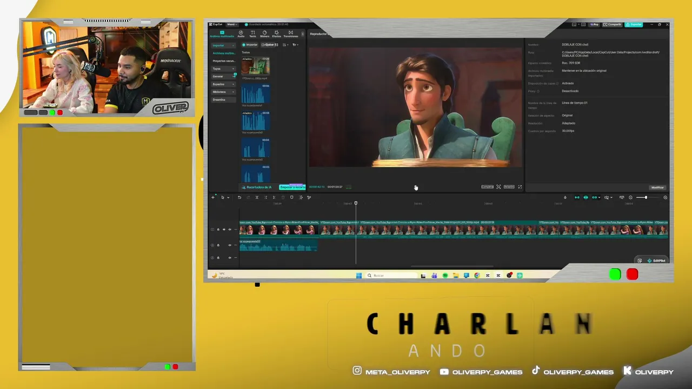Click the Grabar record button
692x389 pixels.
tap(269, 45)
